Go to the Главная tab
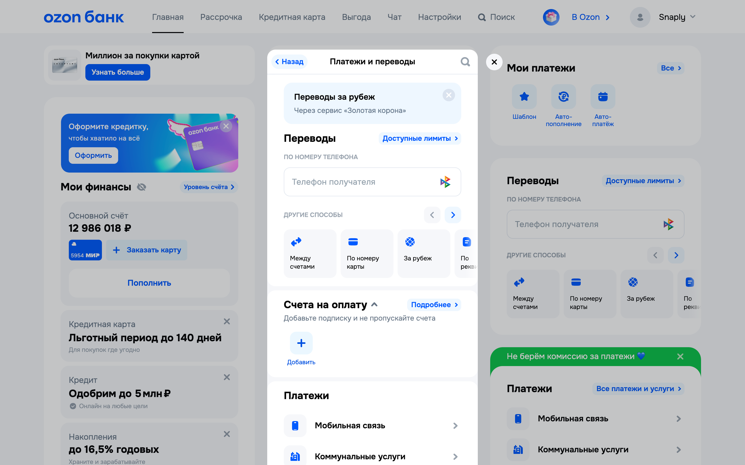 click(168, 17)
